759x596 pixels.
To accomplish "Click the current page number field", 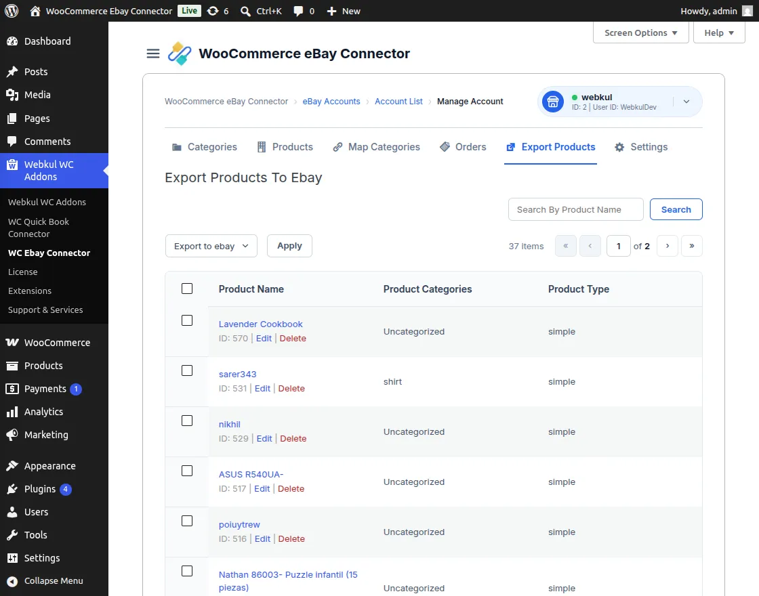I will click(x=619, y=246).
